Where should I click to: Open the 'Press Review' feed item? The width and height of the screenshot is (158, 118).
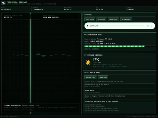(x=120, y=91)
